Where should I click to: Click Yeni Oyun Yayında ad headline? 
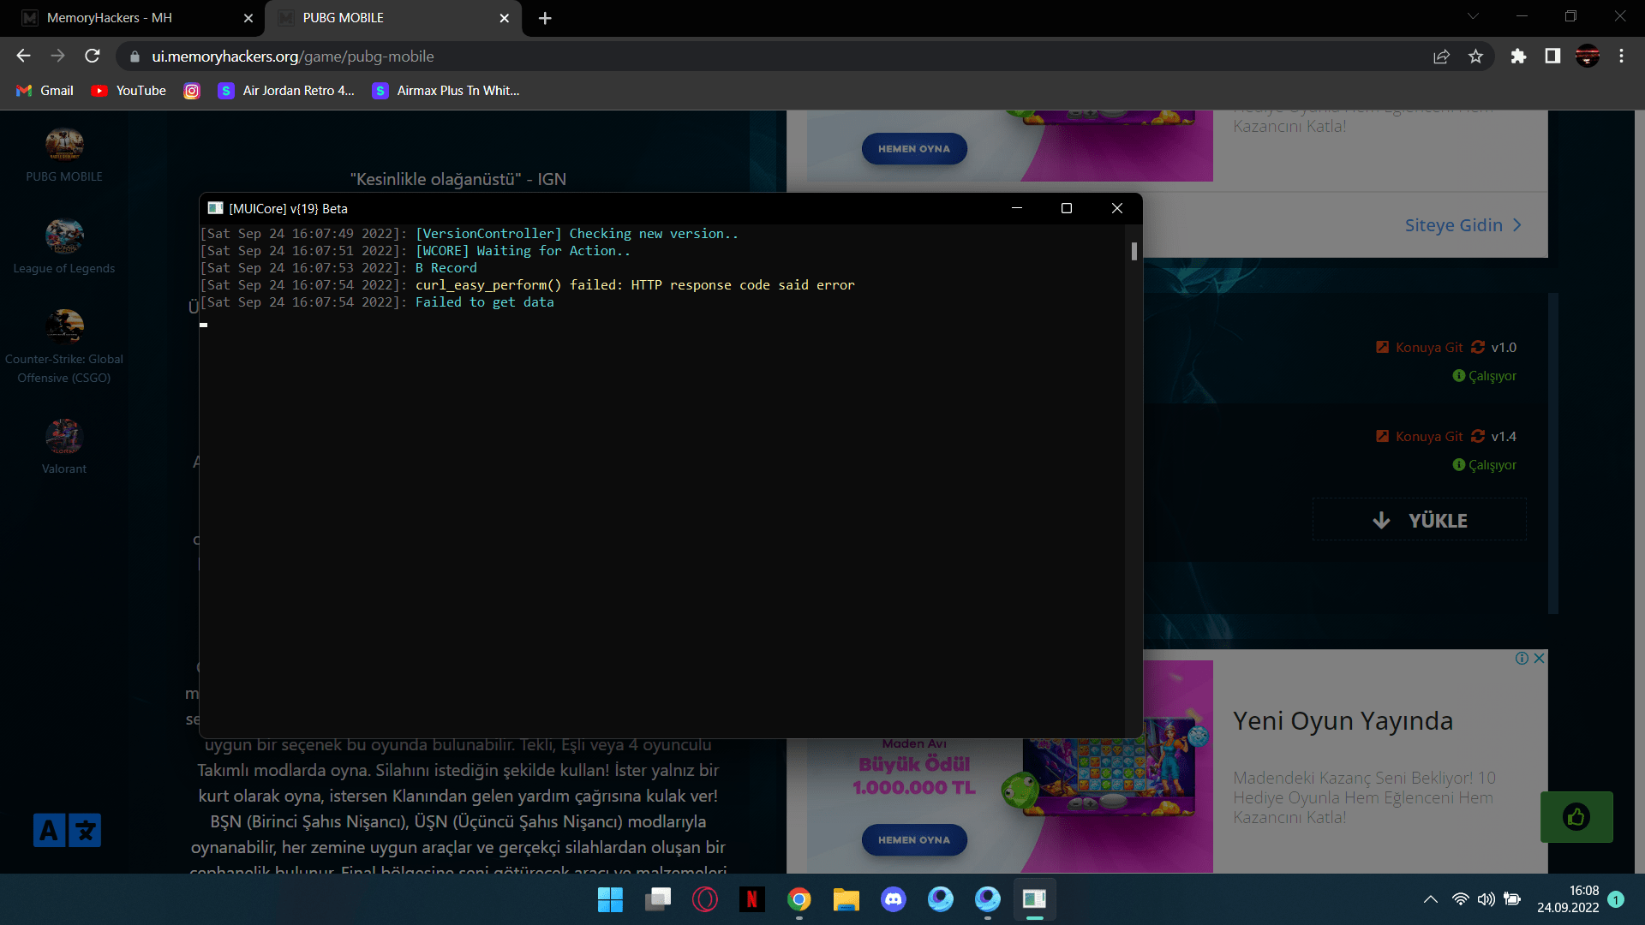point(1343,721)
